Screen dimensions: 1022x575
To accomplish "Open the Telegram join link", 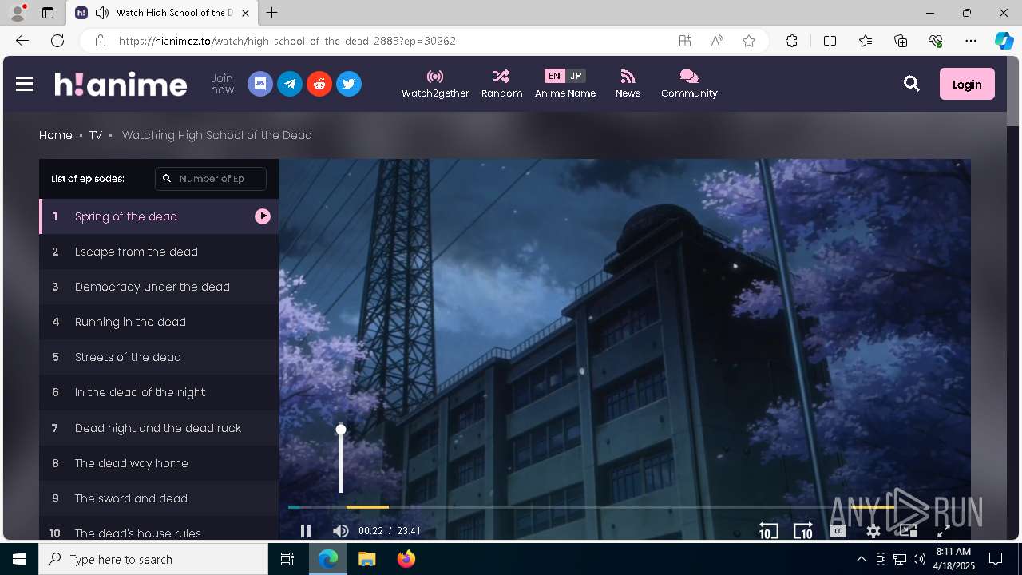I will click(290, 84).
